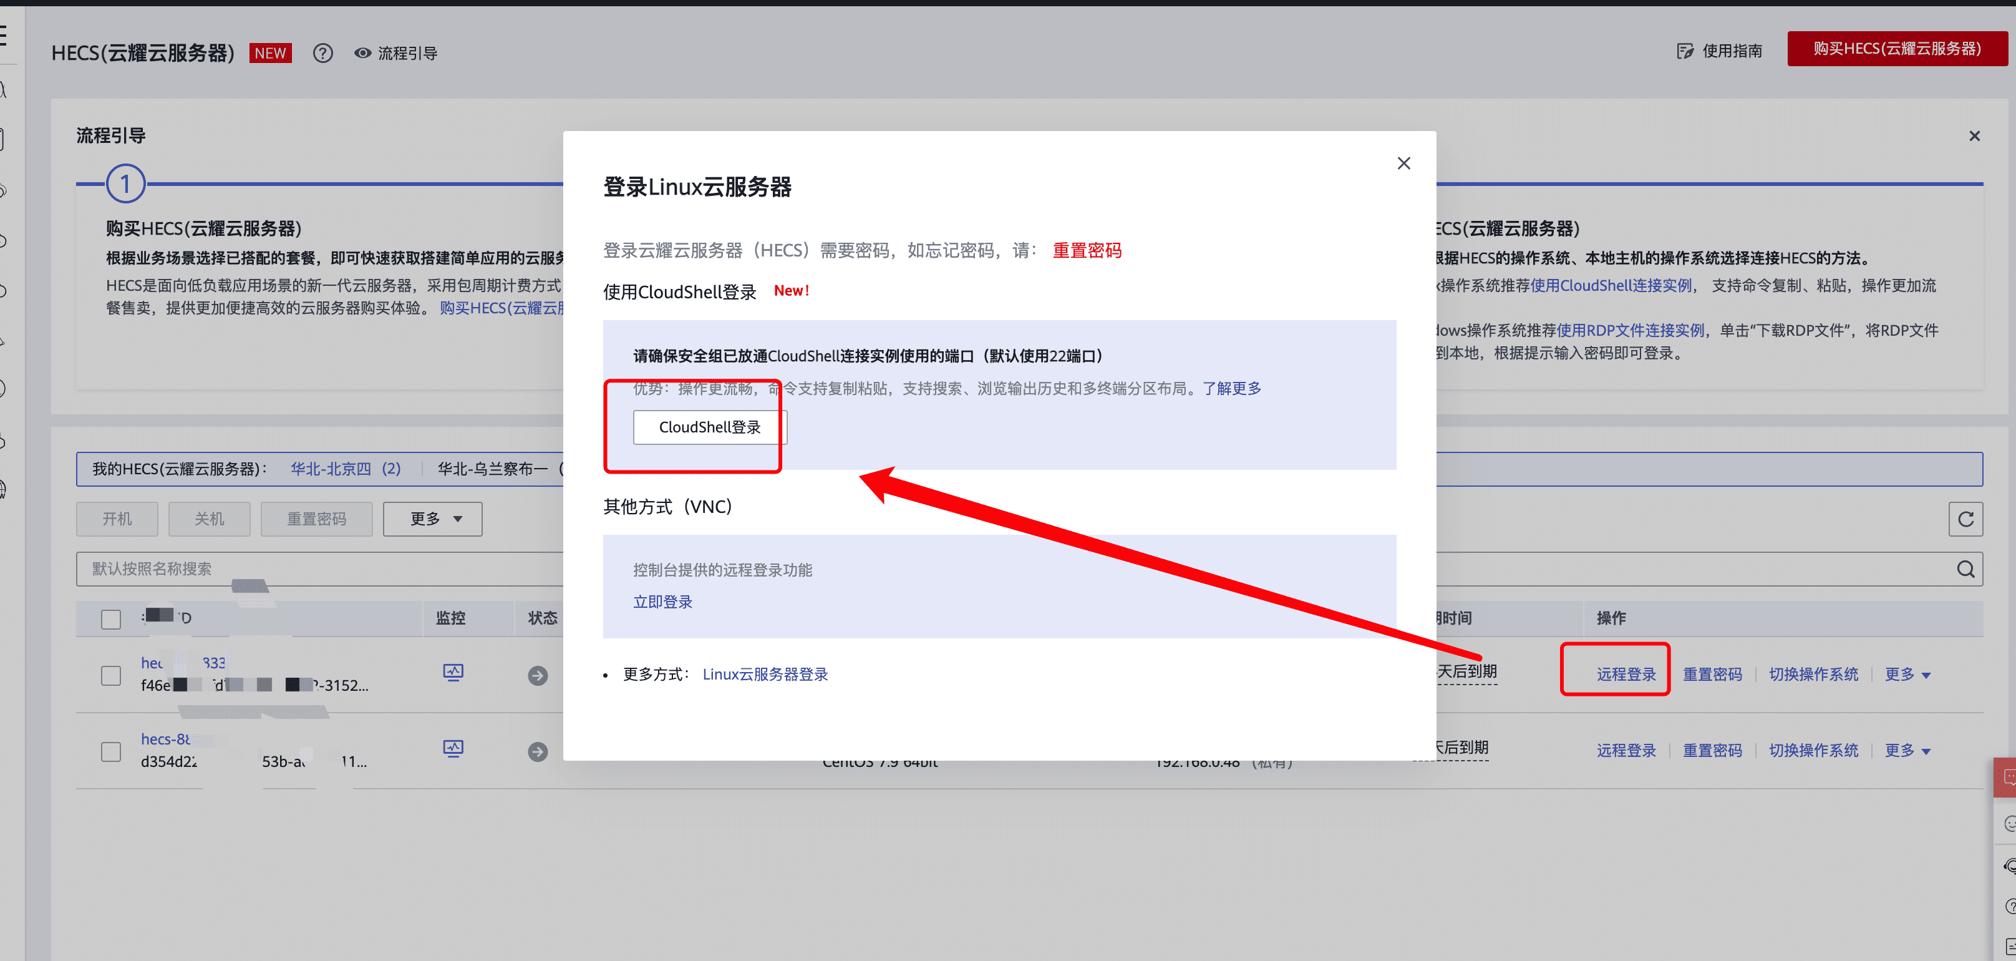The width and height of the screenshot is (2016, 961).
Task: Check the checkbox of instance hecs-88
Action: click(110, 751)
